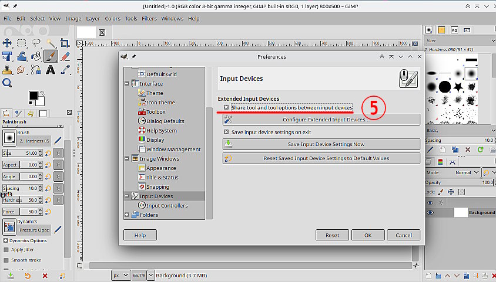This screenshot has width=496, height=282.
Task: Select the Color Picker tool
Action: click(65, 70)
